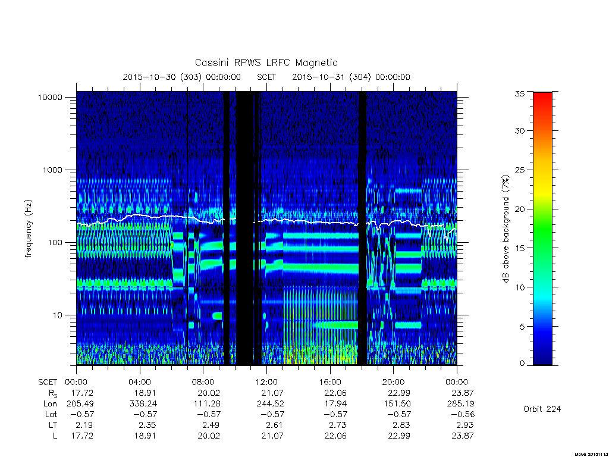Click the LT value 2.35

click(x=148, y=425)
